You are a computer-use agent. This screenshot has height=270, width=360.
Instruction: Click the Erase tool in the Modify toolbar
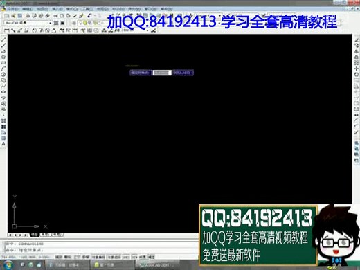[357, 39]
